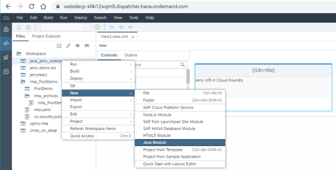Switch to the Outline tab
Screen dimensions: 336x170
coord(131,55)
